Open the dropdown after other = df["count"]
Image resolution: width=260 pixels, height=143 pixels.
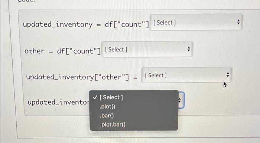pyautogui.click(x=147, y=49)
